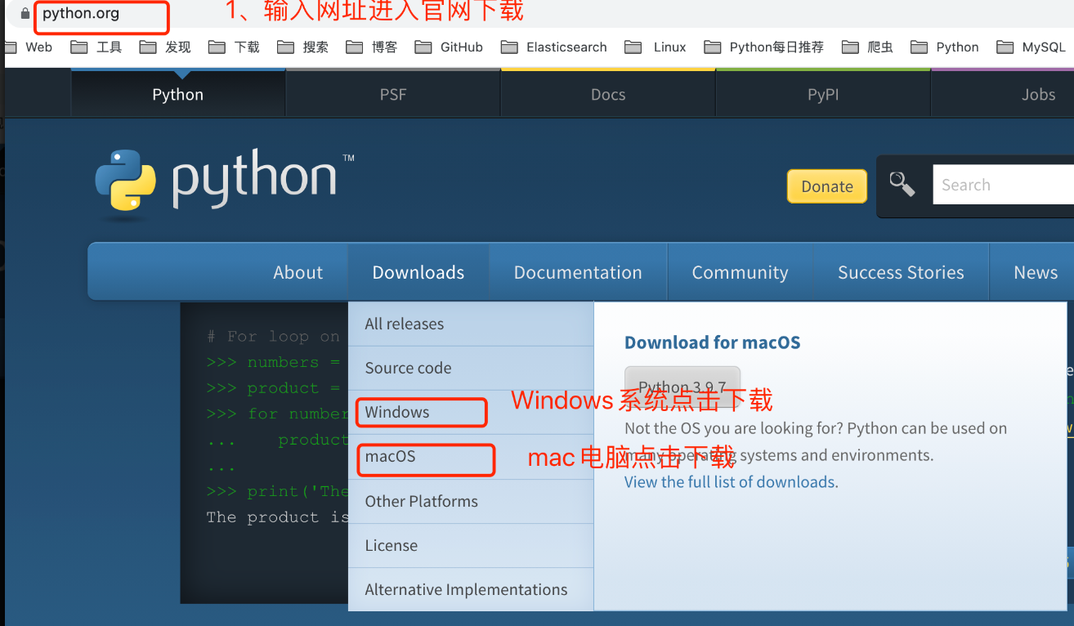Click into the Search input field
The image size is (1074, 626).
pos(1004,185)
